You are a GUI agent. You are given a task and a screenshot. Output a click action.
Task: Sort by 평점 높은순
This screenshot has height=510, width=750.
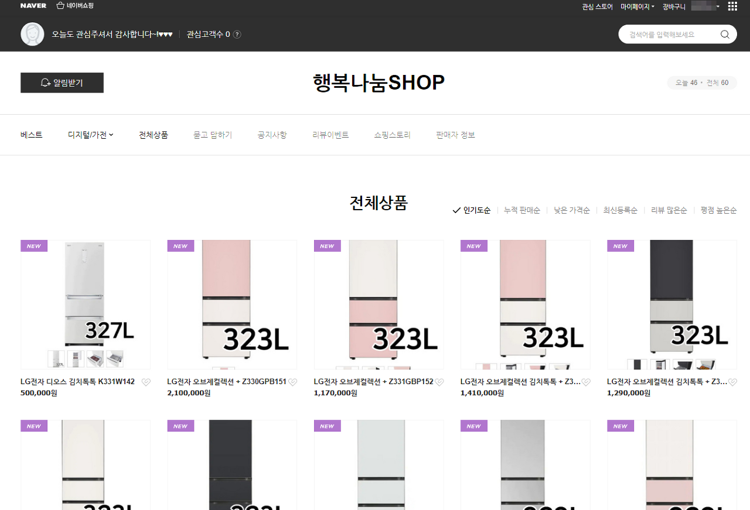coord(718,210)
